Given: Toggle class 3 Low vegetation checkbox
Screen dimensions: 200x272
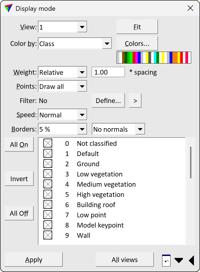Looking at the screenshot, I should [x=48, y=174].
